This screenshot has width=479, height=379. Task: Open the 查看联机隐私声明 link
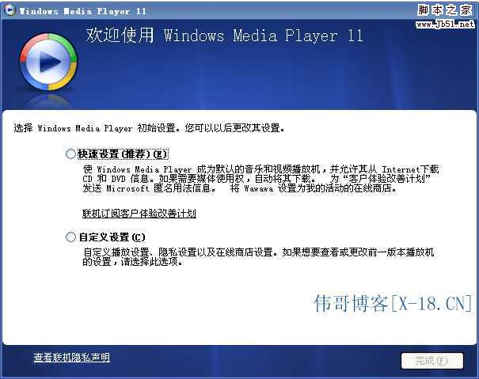click(x=72, y=357)
